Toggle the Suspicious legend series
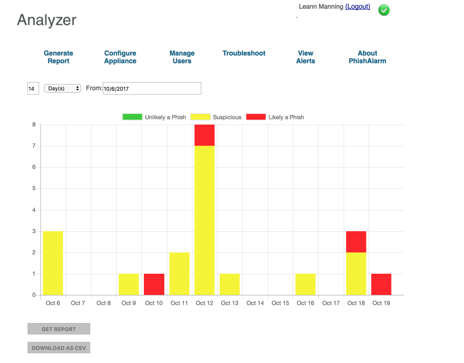464x363 pixels. [x=216, y=117]
